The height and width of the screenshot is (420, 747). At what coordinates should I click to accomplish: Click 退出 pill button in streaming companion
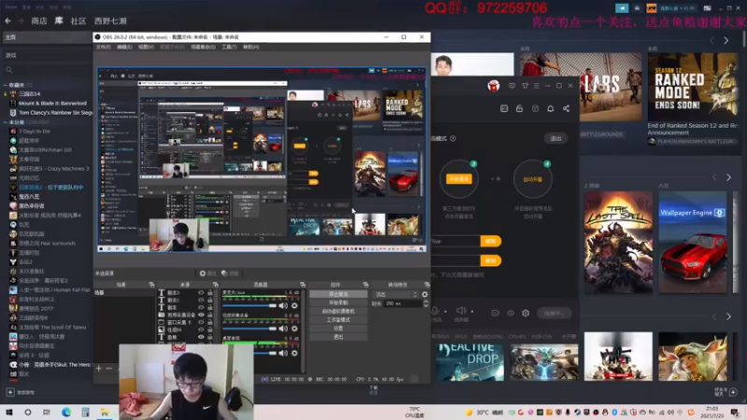(x=556, y=138)
